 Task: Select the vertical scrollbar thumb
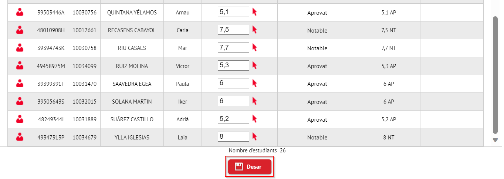495,75
